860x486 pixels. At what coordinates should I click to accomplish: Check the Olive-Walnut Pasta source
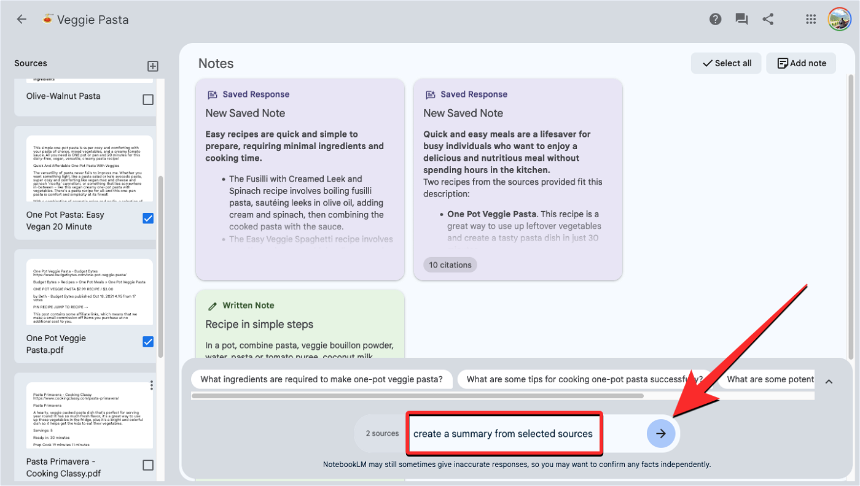point(148,99)
